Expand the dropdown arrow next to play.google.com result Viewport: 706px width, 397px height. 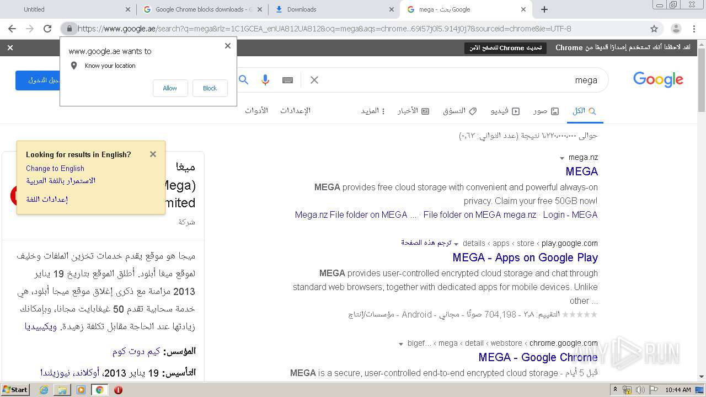click(x=456, y=244)
